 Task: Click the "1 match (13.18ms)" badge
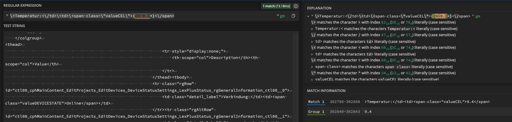click(x=276, y=6)
